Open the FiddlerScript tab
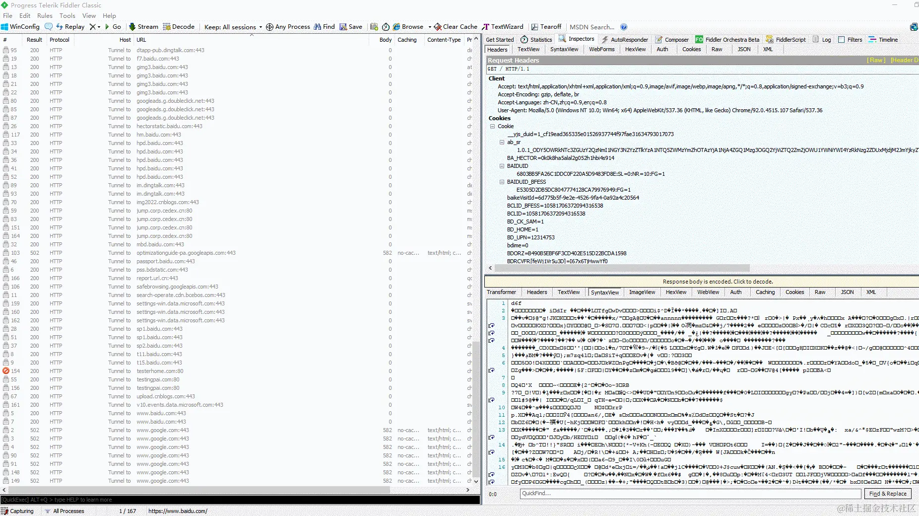 pyautogui.click(x=786, y=40)
